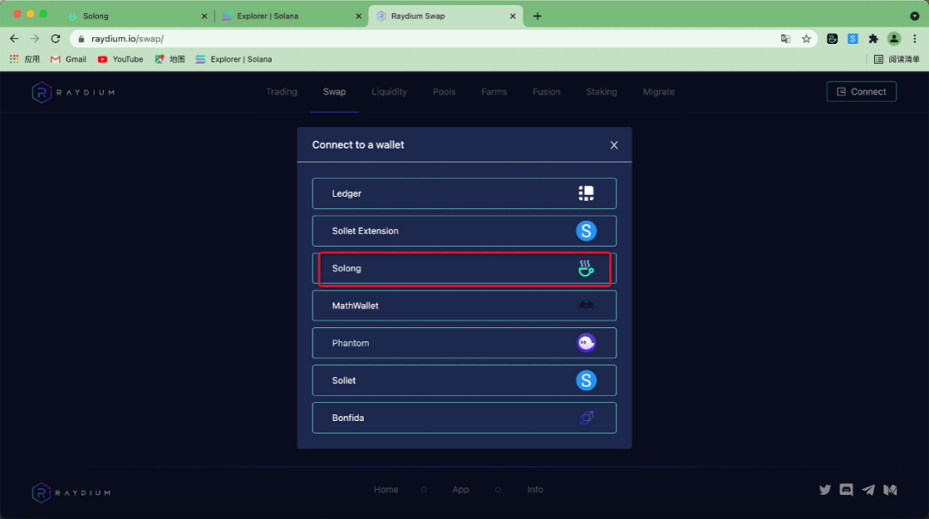The height and width of the screenshot is (519, 929).
Task: Open the Fusion page
Action: click(x=546, y=92)
